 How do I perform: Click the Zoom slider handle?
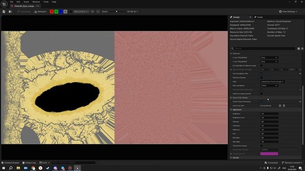[116, 11]
